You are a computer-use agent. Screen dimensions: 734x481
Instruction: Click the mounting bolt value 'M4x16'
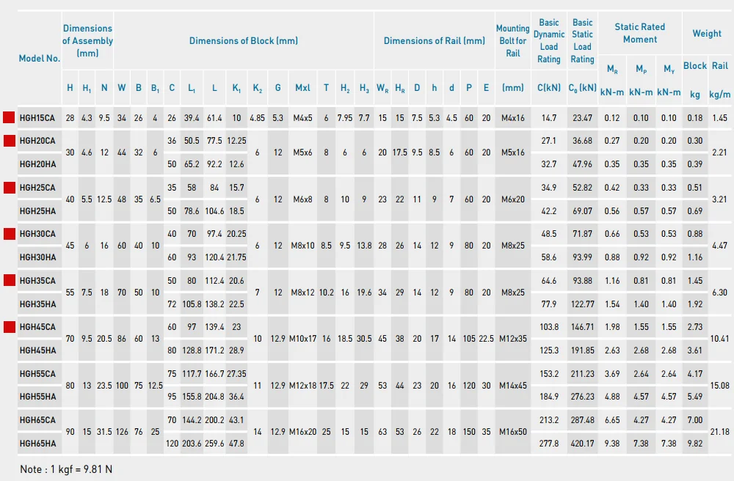[x=512, y=118]
